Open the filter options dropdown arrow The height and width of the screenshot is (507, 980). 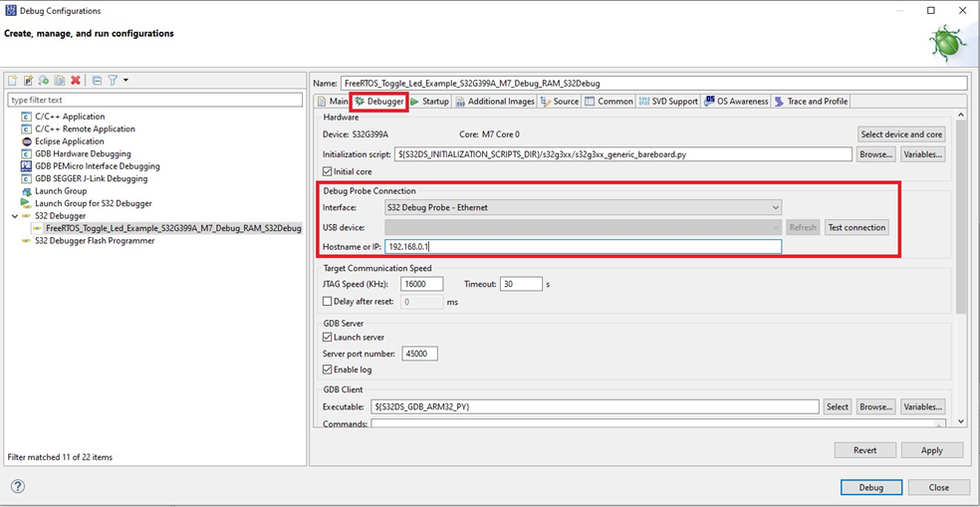[x=125, y=80]
